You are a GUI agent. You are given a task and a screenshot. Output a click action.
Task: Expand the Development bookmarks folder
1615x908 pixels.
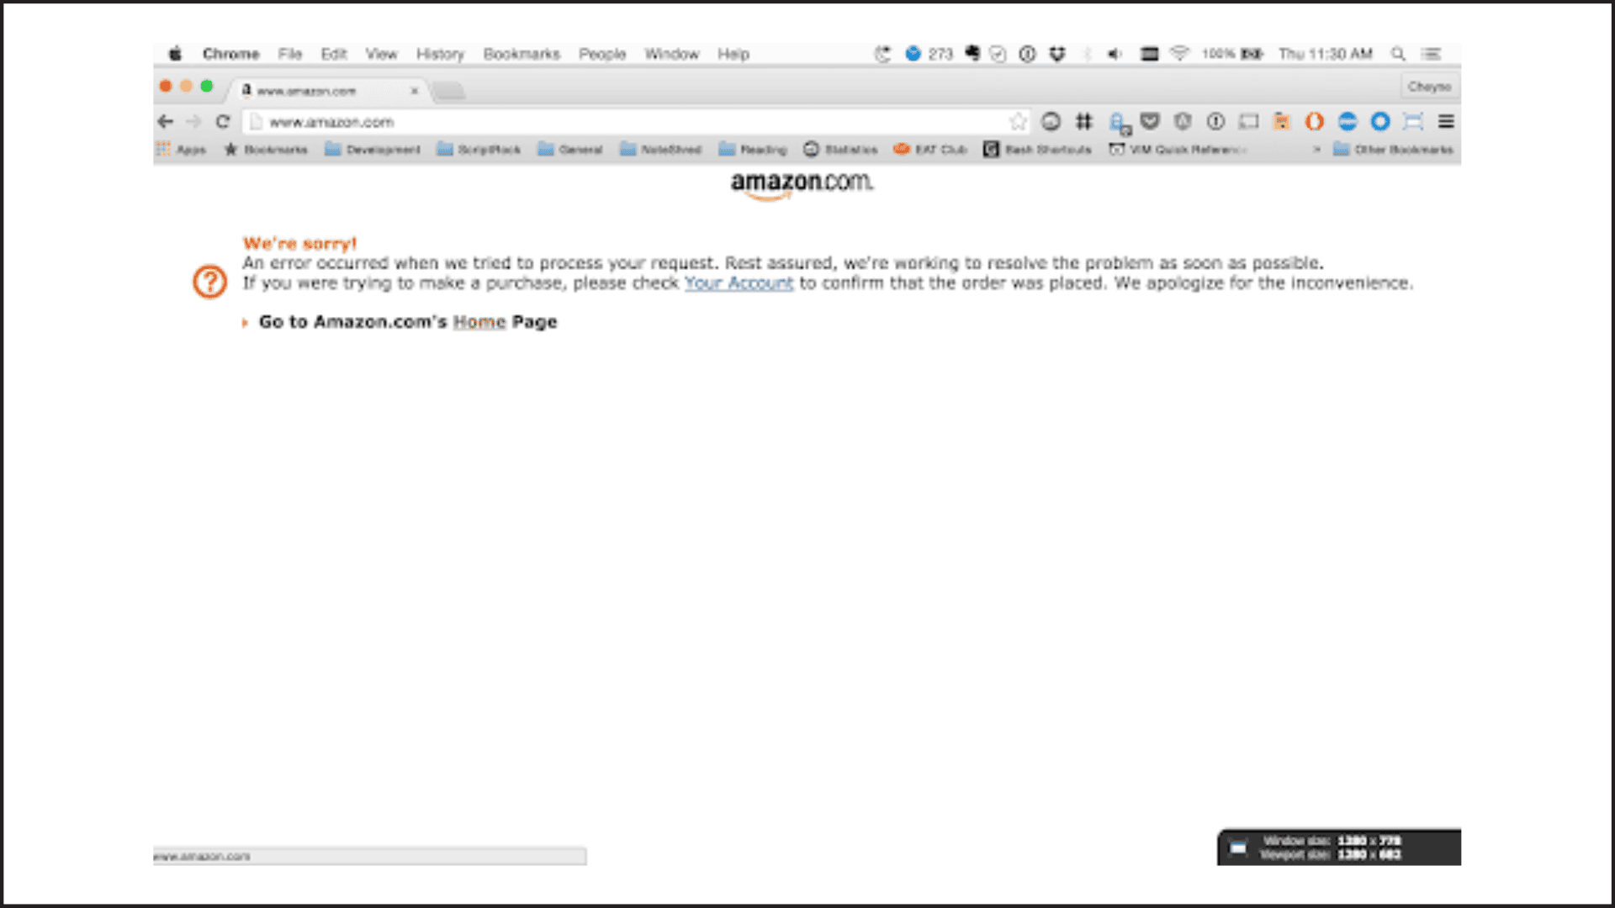tap(372, 150)
